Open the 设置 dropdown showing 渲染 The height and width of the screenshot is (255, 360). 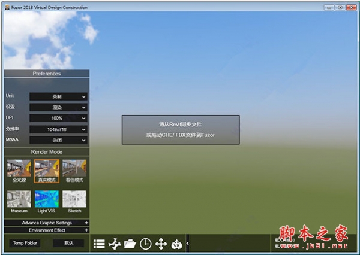pyautogui.click(x=58, y=107)
